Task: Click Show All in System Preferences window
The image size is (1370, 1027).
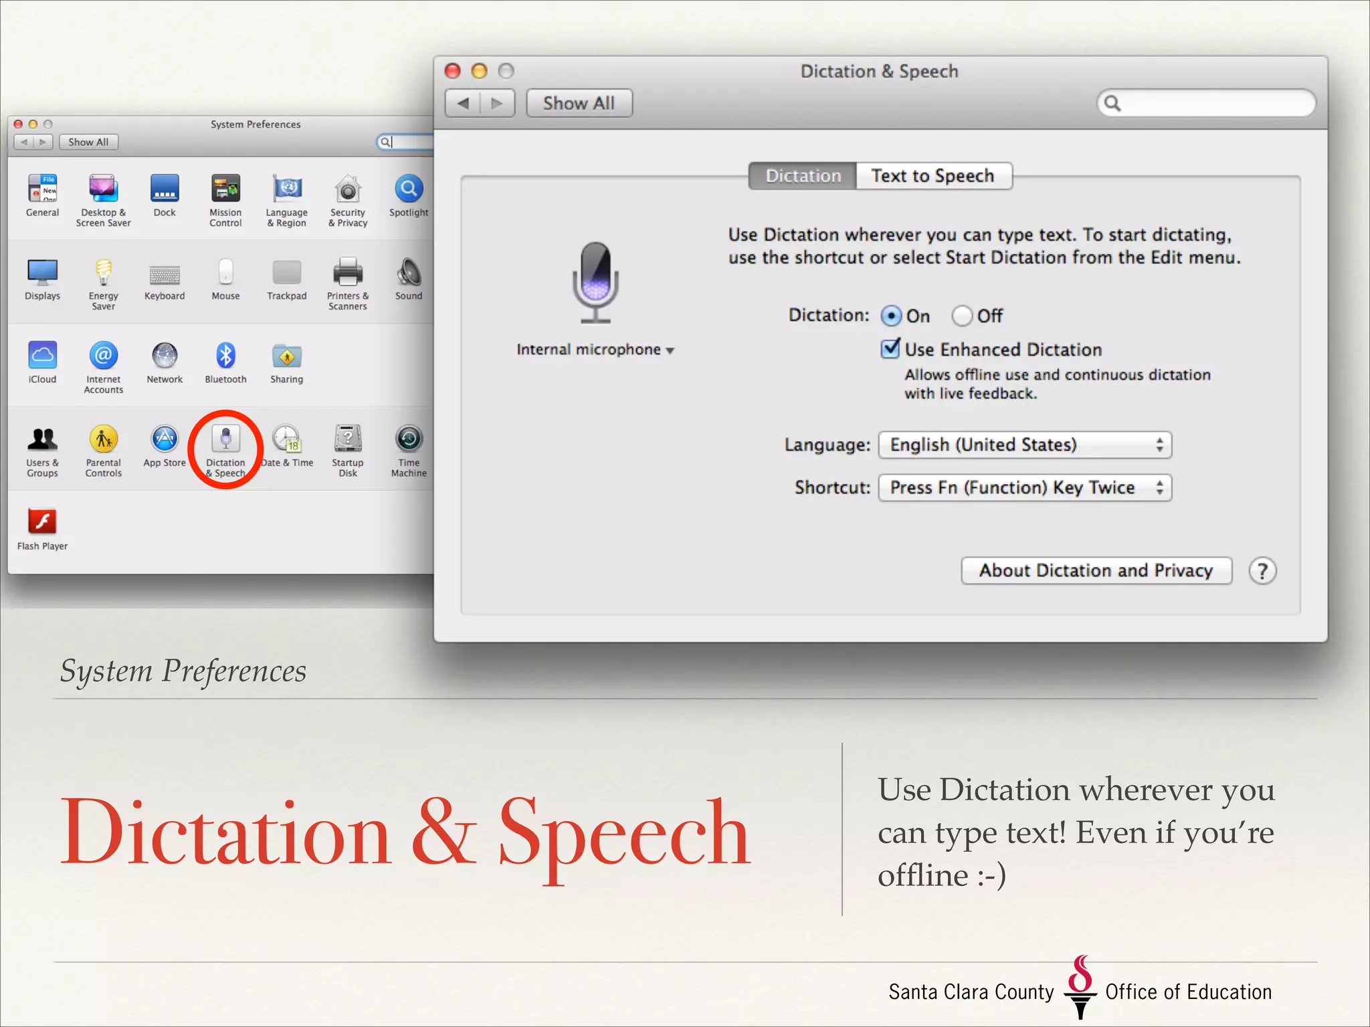Action: 88,142
